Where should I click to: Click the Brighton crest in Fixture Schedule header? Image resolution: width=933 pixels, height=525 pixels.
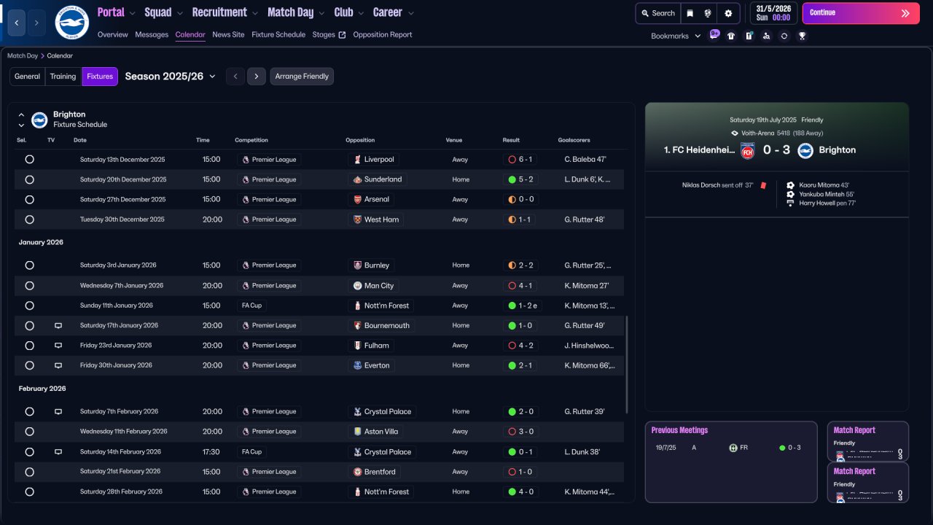coord(39,120)
